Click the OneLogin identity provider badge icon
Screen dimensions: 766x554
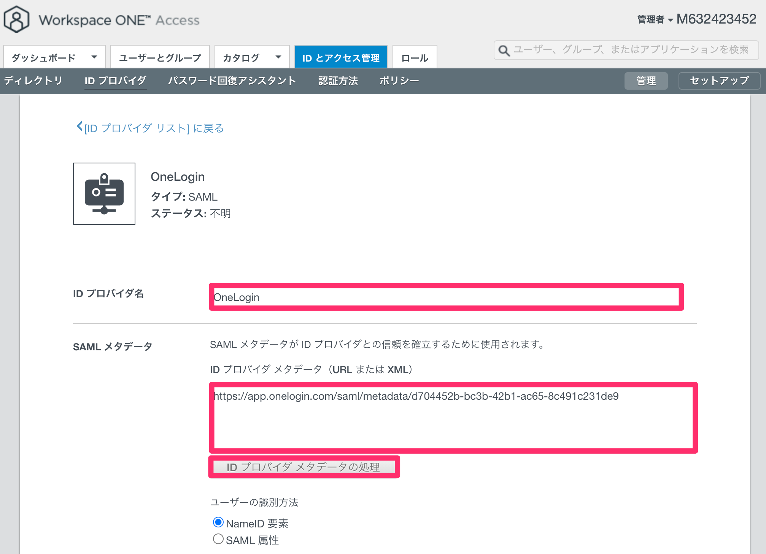104,194
